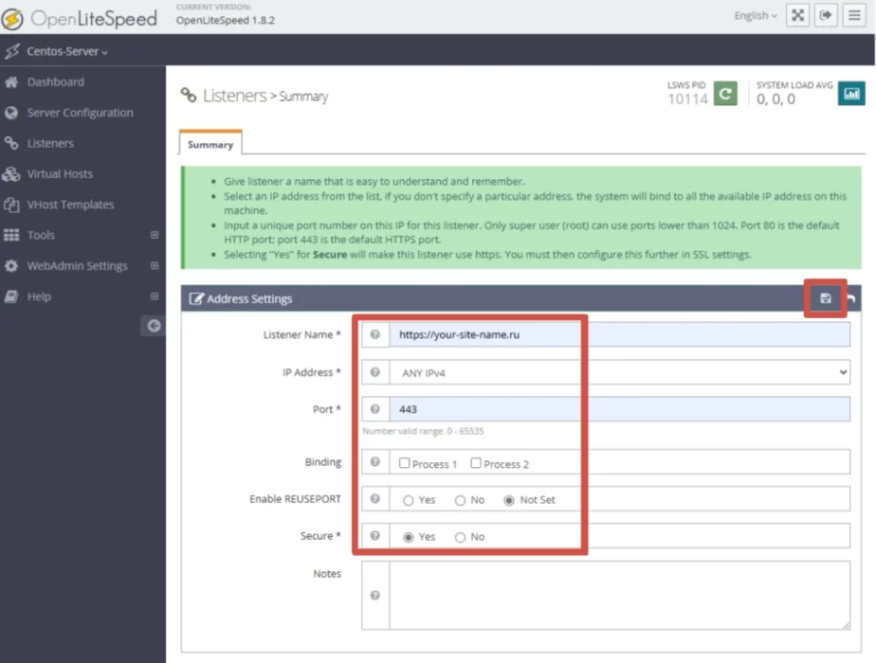Click the Help book icon

(11, 296)
